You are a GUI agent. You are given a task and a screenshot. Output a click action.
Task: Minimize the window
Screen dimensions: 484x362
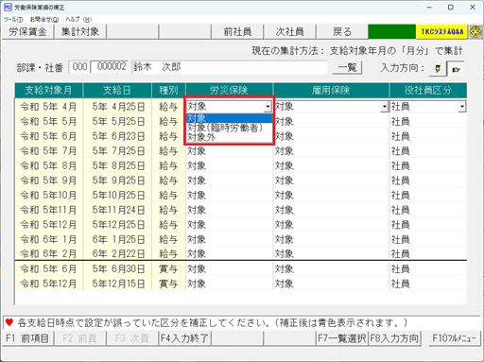pos(429,7)
